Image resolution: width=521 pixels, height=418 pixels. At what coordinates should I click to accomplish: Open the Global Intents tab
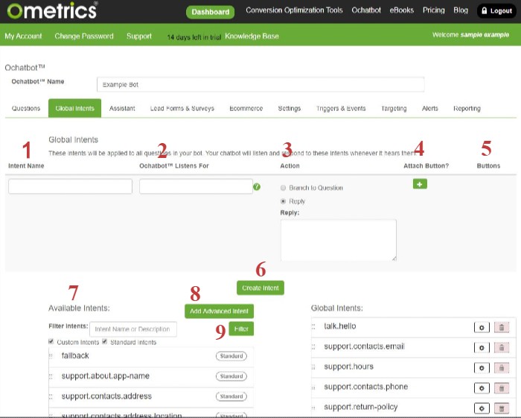(x=74, y=108)
